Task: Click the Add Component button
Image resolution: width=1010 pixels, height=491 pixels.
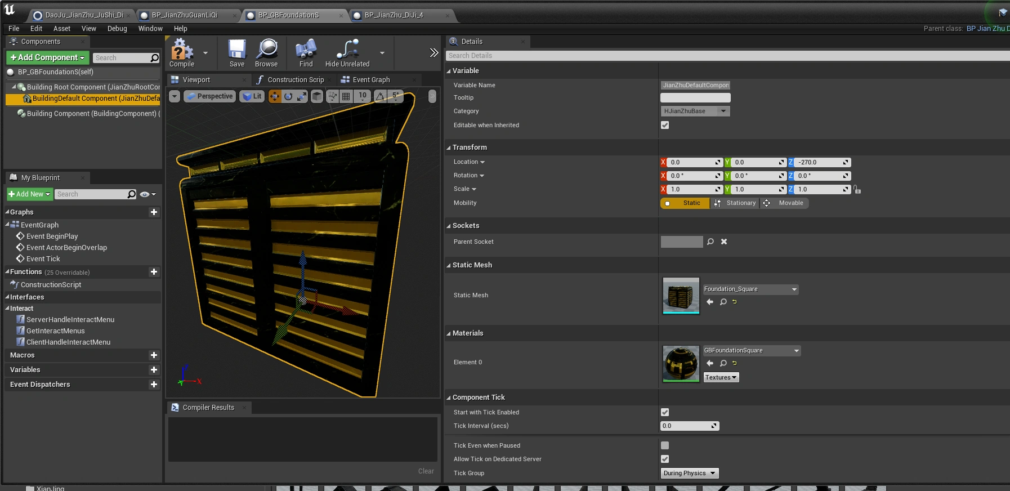Action: click(x=47, y=57)
